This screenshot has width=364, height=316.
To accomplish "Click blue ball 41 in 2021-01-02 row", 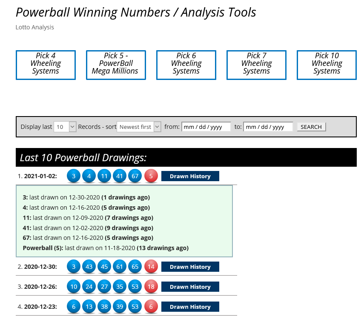I will point(120,176).
